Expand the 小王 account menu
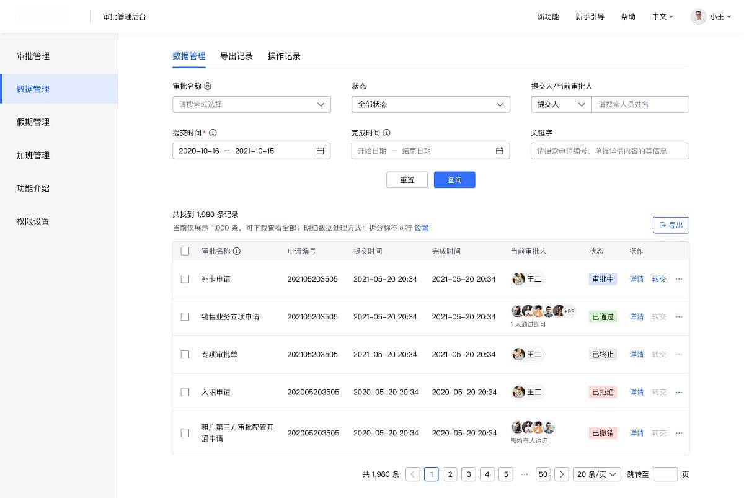 pos(720,17)
